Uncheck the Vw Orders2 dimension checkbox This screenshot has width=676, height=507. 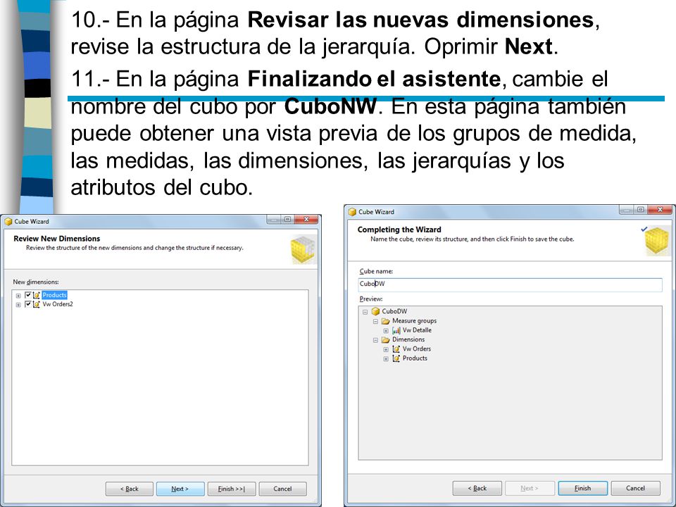pyautogui.click(x=28, y=304)
